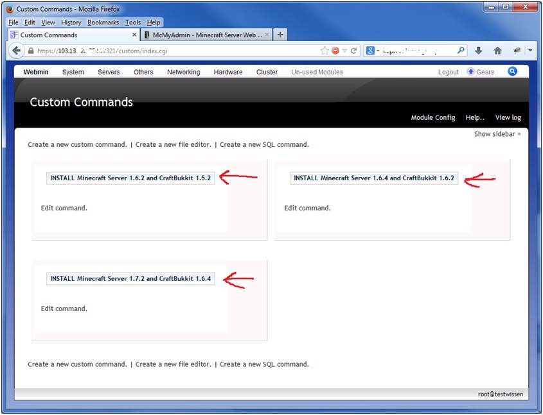Image resolution: width=543 pixels, height=415 pixels.
Task: Click bottom Create a new custom command link
Action: click(77, 364)
